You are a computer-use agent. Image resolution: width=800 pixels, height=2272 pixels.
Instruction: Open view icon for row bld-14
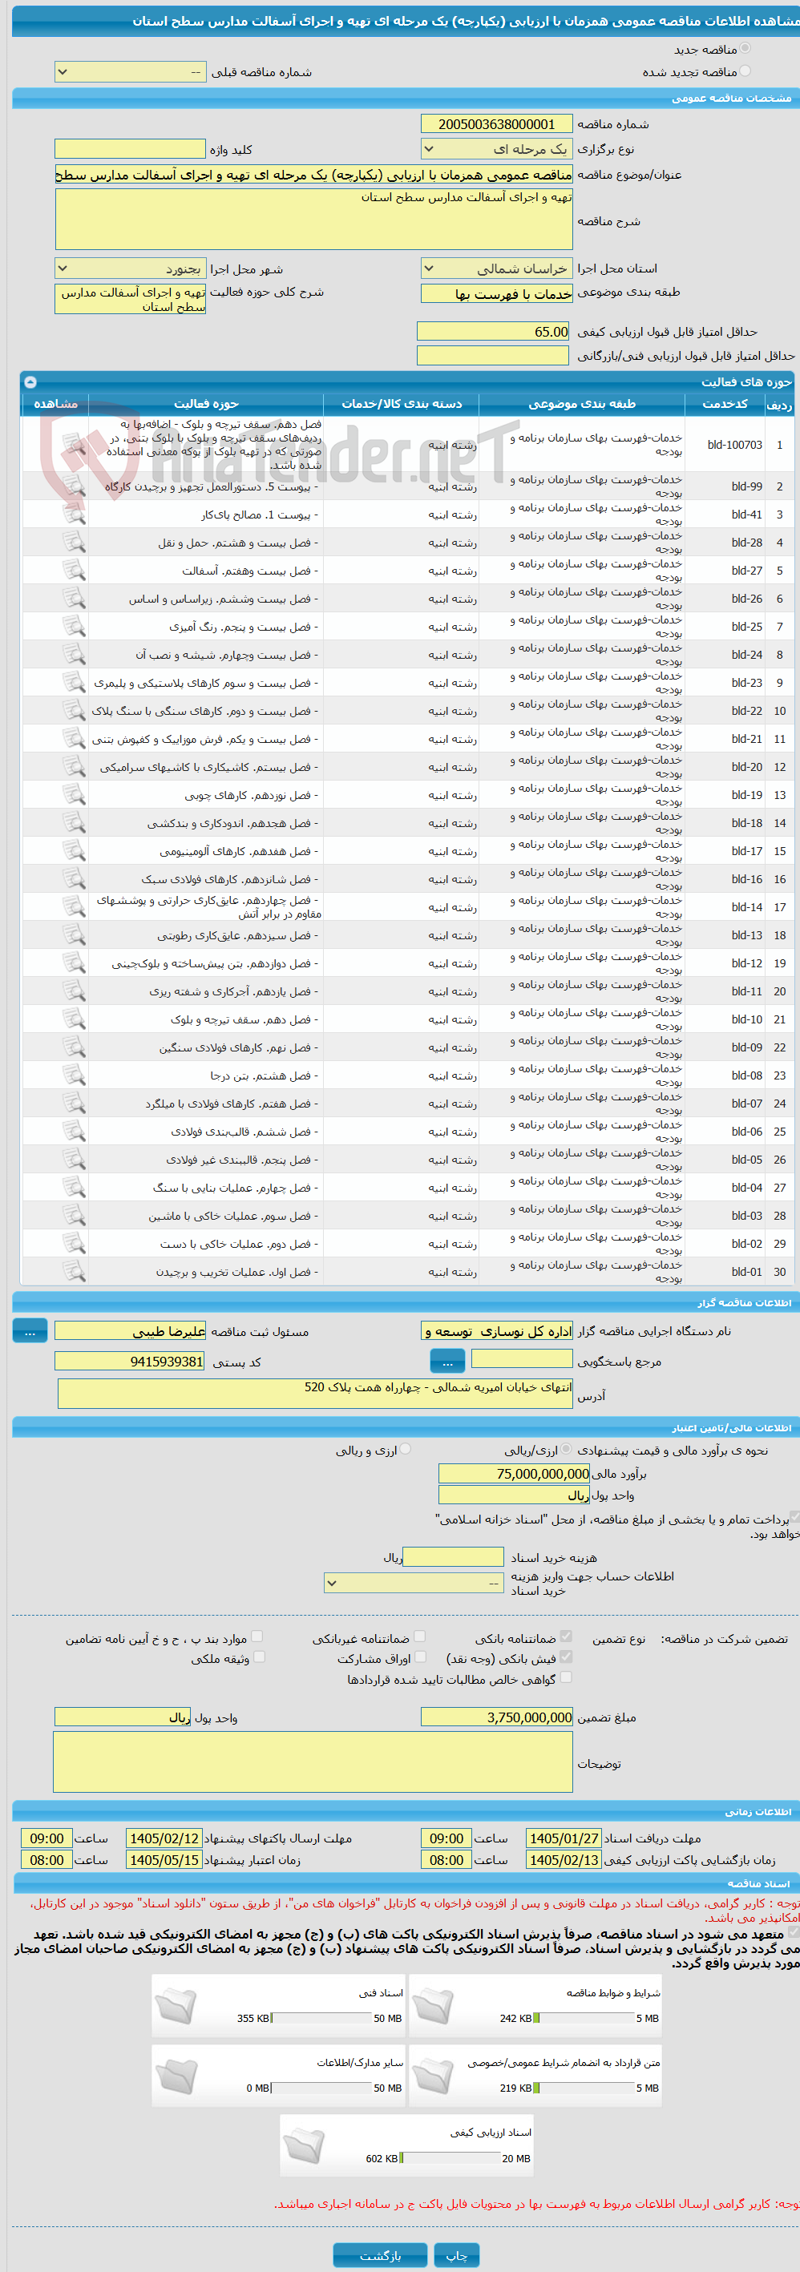pyautogui.click(x=74, y=906)
